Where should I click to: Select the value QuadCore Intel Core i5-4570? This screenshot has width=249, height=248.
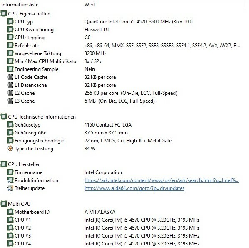pos(139,21)
